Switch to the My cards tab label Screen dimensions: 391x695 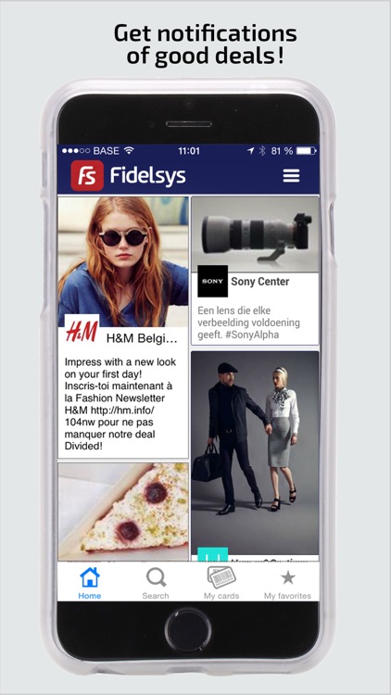tap(221, 596)
